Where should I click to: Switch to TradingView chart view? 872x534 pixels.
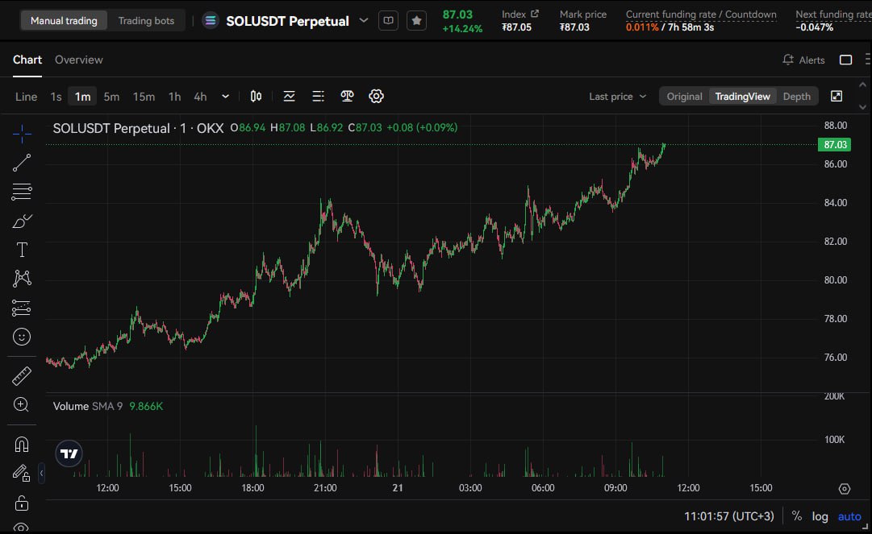click(x=742, y=96)
